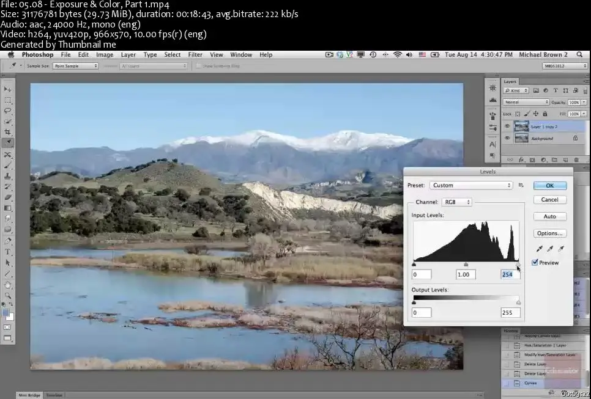Open the Channel RGB dropdown

click(457, 202)
